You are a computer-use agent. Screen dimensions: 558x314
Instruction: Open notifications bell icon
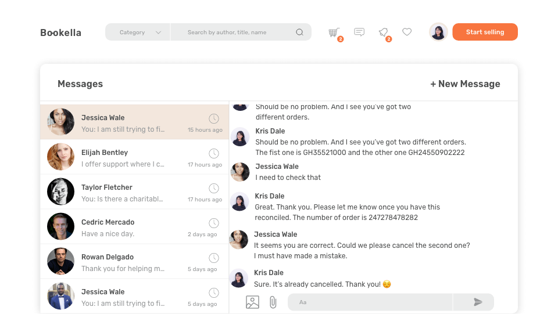[x=383, y=33]
